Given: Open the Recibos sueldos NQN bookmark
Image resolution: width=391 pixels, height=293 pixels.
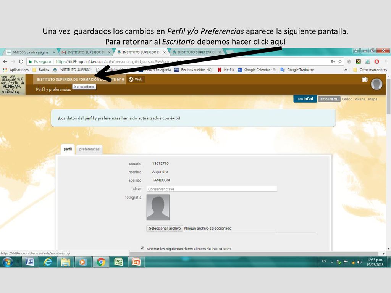Looking at the screenshot, I should pyautogui.click(x=194, y=70).
